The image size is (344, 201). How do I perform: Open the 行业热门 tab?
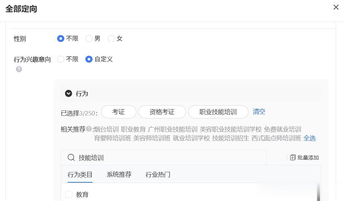tap(158, 174)
